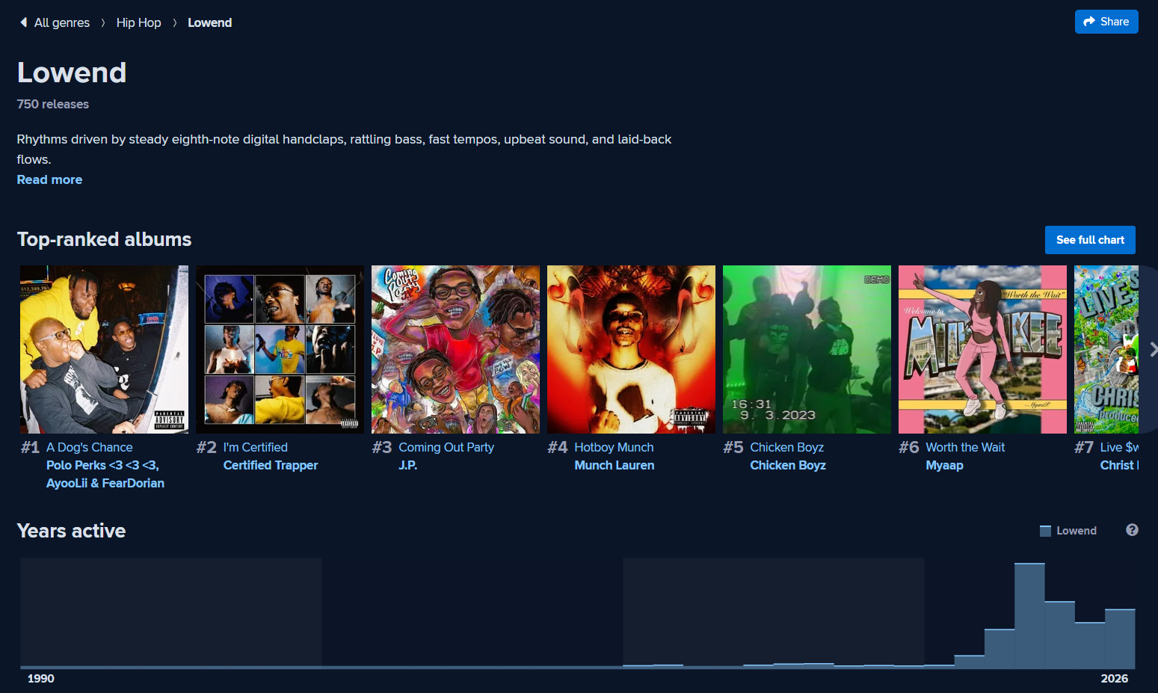1158x693 pixels.
Task: Click the 2026 axis label
Action: [1115, 678]
